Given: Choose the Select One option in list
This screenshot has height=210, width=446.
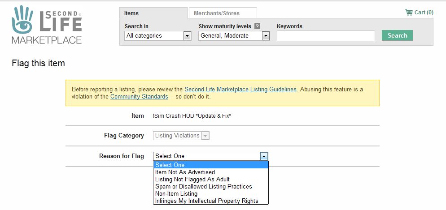Looking at the screenshot, I should (210, 165).
